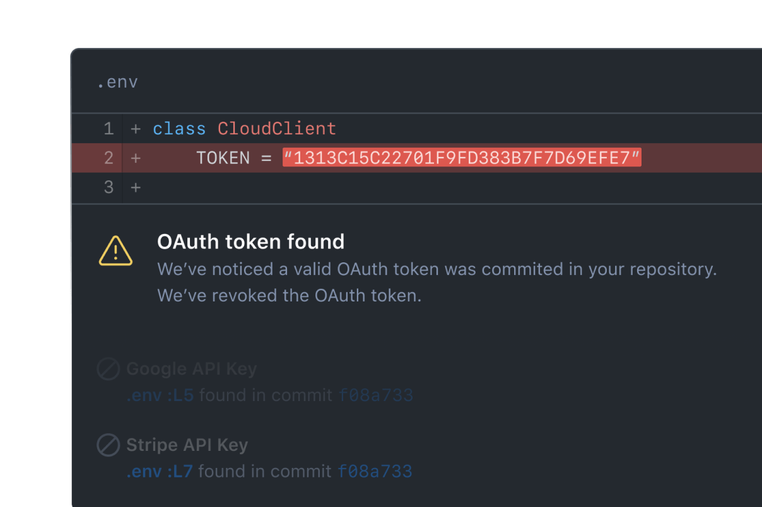Screen dimensions: 762x507
Task: Click the plus marker on highlighted line 2
Action: click(x=135, y=158)
